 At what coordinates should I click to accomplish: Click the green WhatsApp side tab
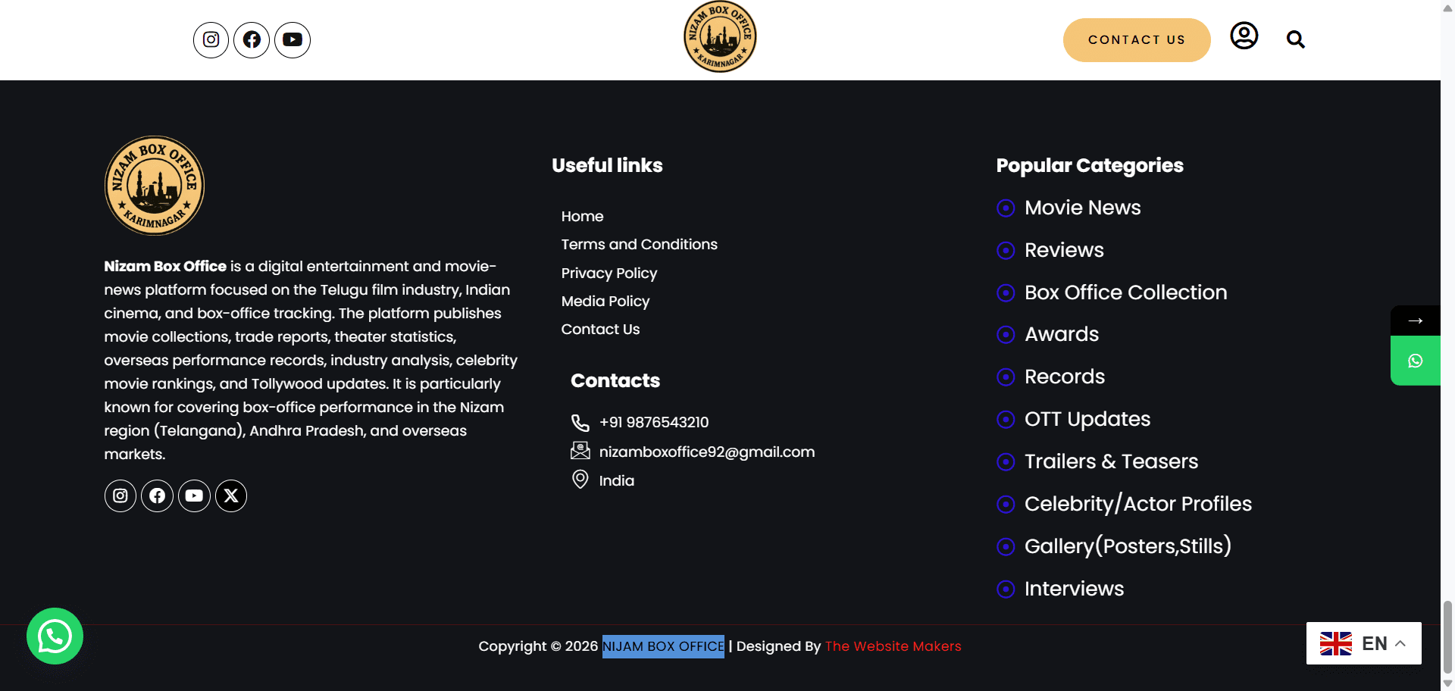1415,361
